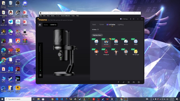This screenshot has width=180, height=101.
Task: Select the highlighted voice avatar with glasses
Action: pos(106,42)
